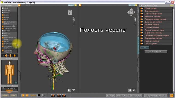Toggle the 'подкожная пластинка' filter checkbox
The width and height of the screenshot is (175, 98).
pos(3,50)
